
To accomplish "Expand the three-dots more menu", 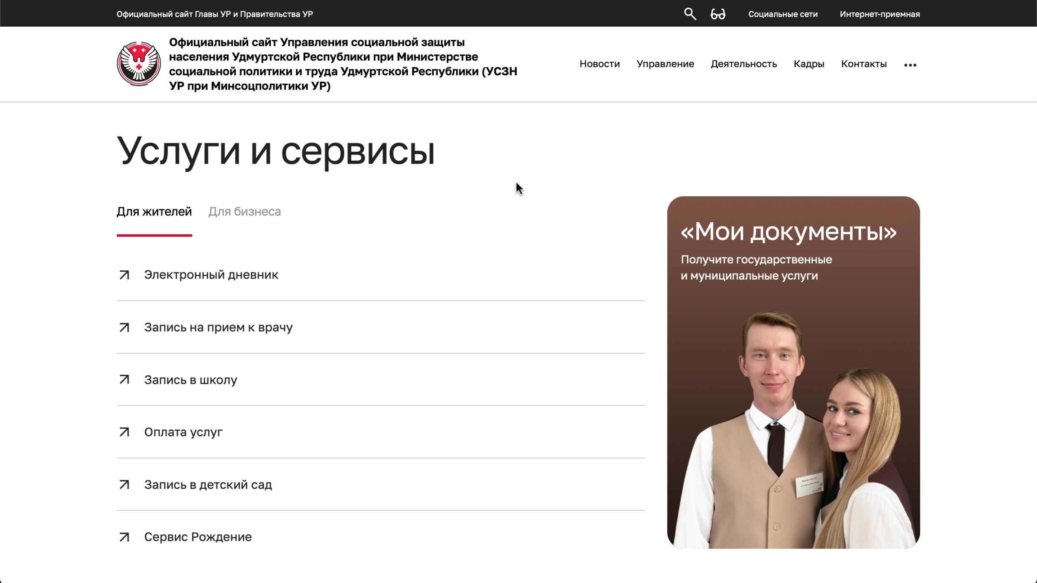I will (910, 65).
